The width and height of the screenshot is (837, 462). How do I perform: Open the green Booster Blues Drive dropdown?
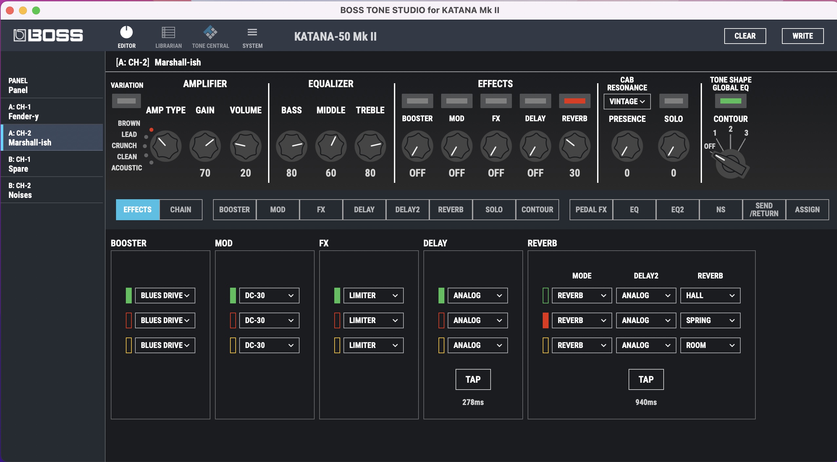tap(165, 296)
